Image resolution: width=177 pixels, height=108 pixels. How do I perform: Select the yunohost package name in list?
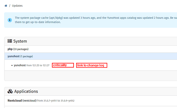[20, 65]
